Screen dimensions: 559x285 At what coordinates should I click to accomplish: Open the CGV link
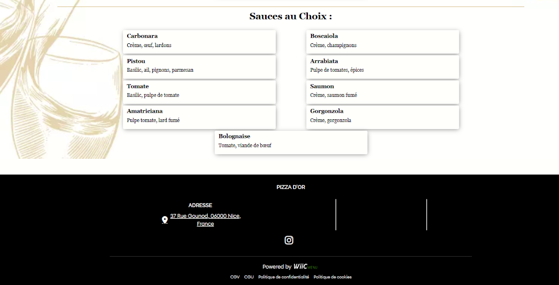(x=235, y=277)
